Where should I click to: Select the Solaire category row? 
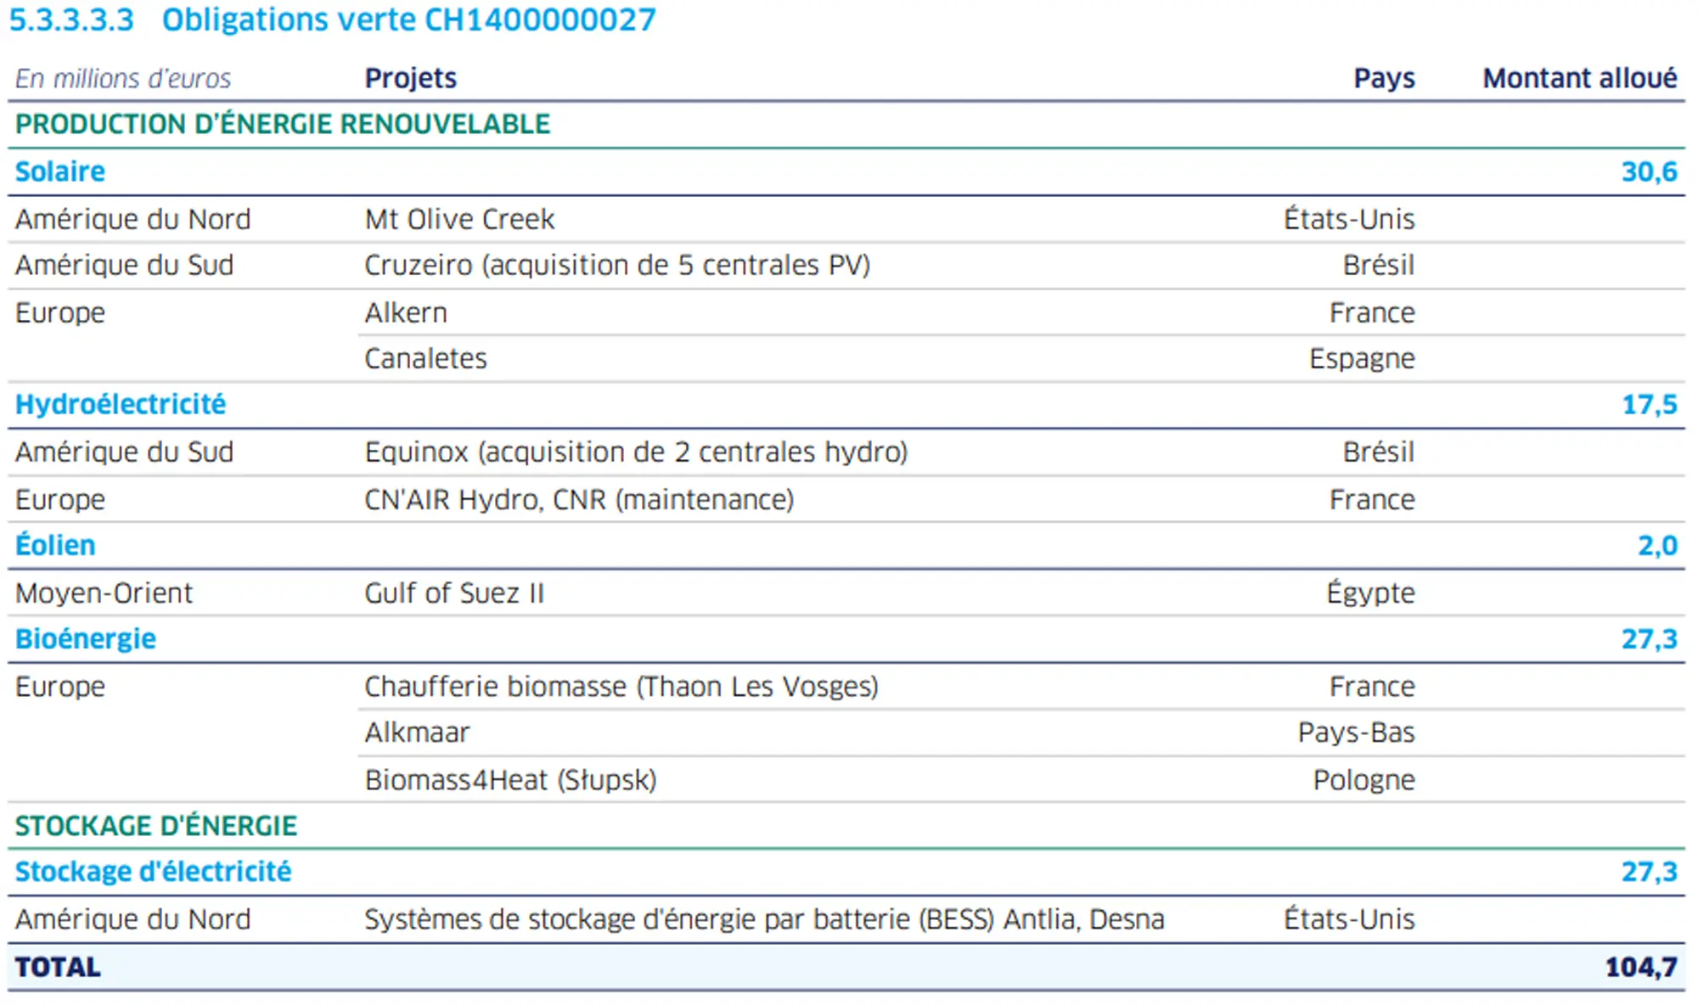846,171
